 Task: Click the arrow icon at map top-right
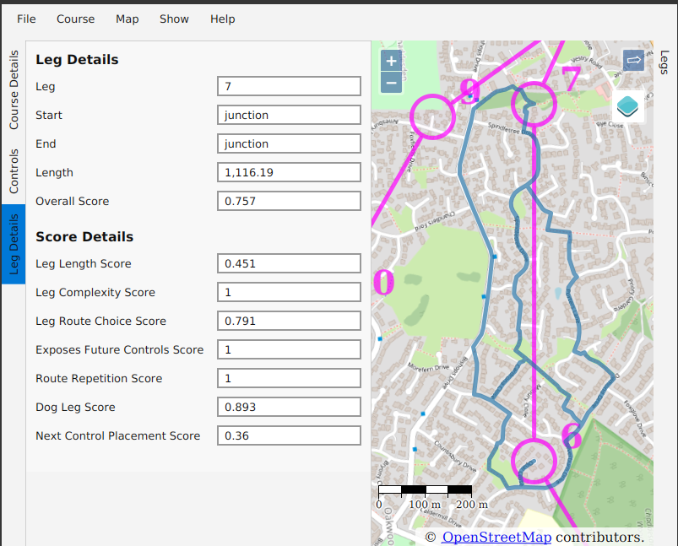pyautogui.click(x=633, y=61)
